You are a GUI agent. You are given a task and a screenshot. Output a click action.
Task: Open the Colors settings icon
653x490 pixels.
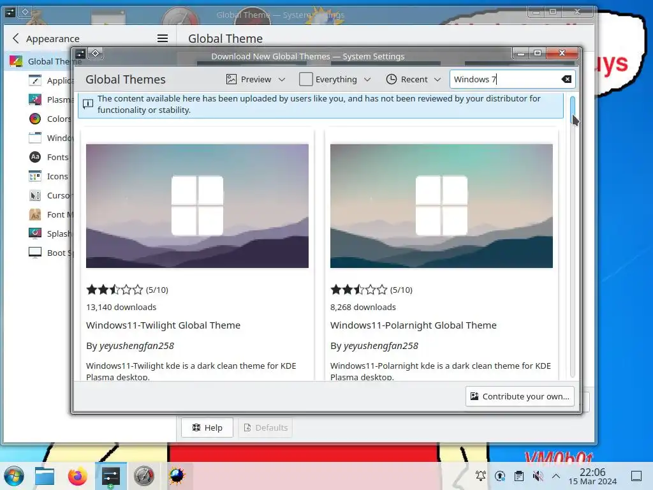(x=35, y=118)
